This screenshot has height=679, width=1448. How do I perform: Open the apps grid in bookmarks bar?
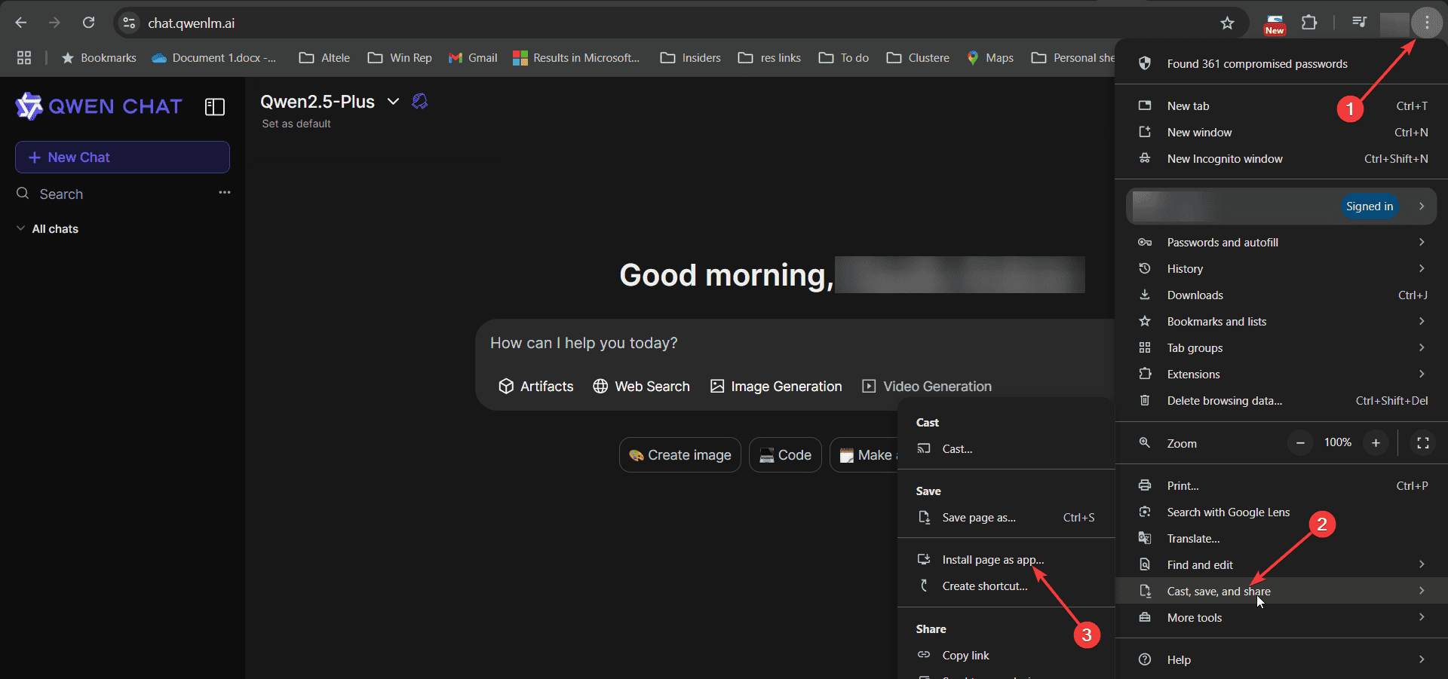pyautogui.click(x=24, y=58)
